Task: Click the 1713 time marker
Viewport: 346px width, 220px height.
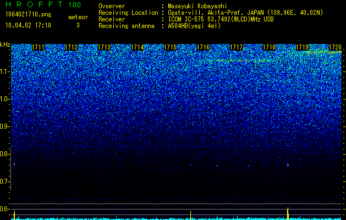Action: point(104,47)
